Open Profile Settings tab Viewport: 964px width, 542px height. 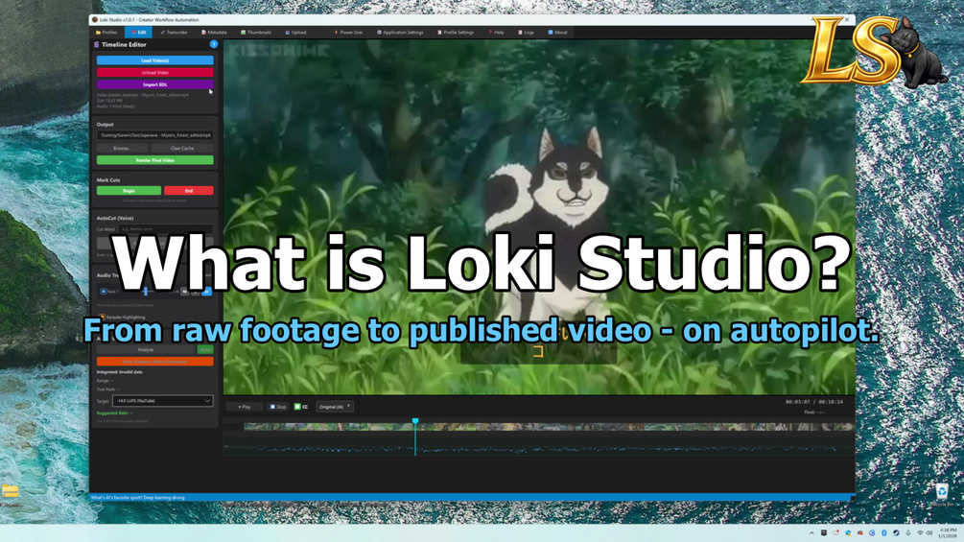click(x=456, y=32)
